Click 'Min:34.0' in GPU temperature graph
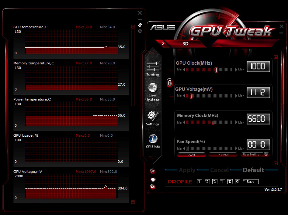Image resolution: width=288 pixels, height=215 pixels. pos(107,27)
